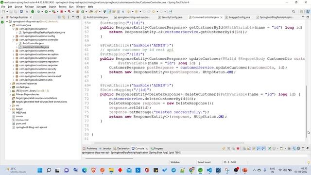Viewport: 311px width, 175px height.
Task: Toggle Word Wrap in Console toolbar
Action: (x=254, y=148)
